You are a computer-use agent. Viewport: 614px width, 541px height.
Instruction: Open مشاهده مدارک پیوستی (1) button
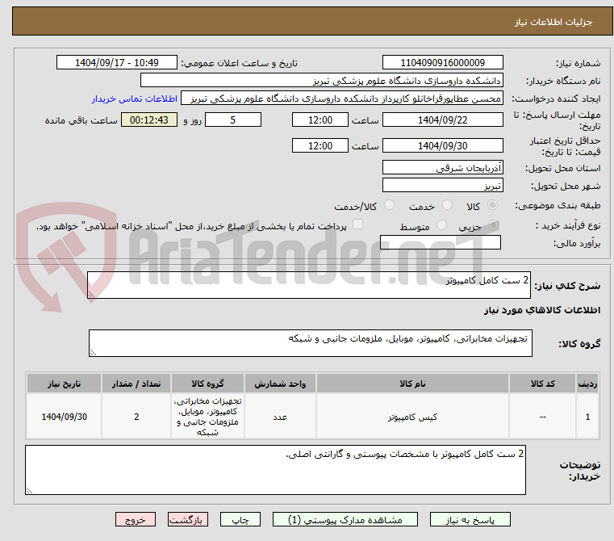pyautogui.click(x=345, y=520)
